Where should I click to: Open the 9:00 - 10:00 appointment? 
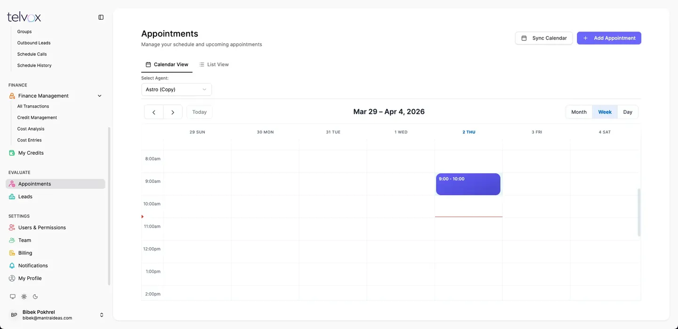point(468,184)
